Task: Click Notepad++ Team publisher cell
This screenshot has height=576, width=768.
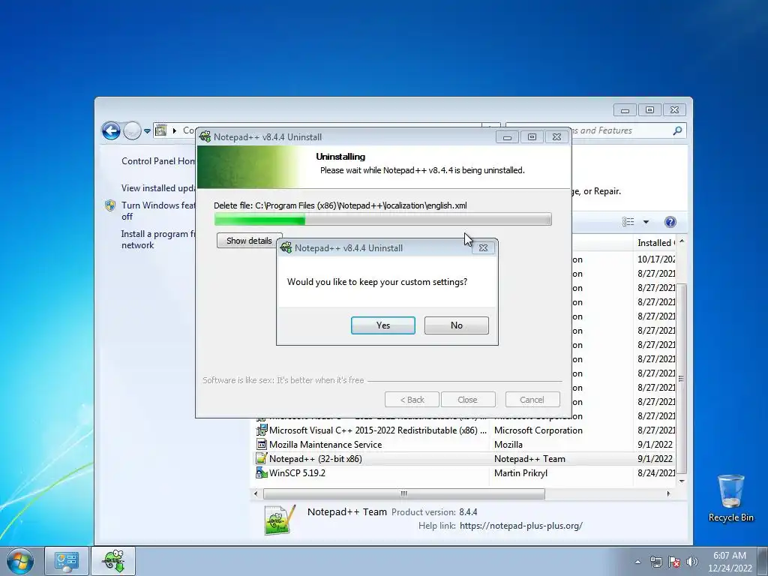Action: pos(529,459)
